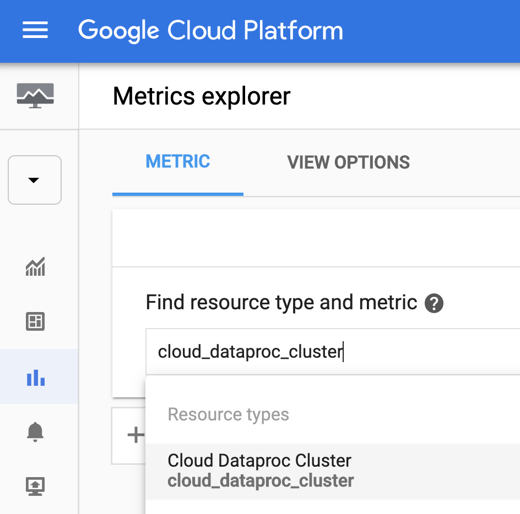
Task: Open the chart overview sidebar icon
Action: (x=35, y=266)
